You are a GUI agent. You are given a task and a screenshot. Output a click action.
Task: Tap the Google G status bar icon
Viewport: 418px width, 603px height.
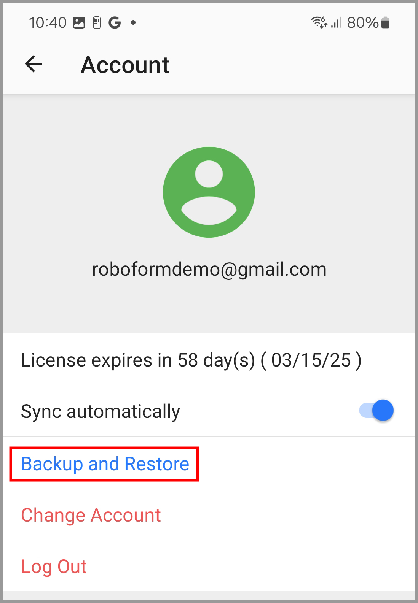tap(115, 23)
